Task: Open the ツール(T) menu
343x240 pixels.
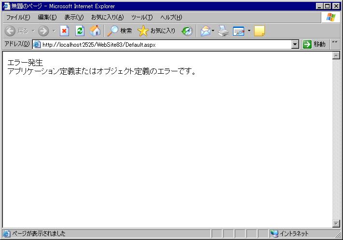Action: point(142,17)
